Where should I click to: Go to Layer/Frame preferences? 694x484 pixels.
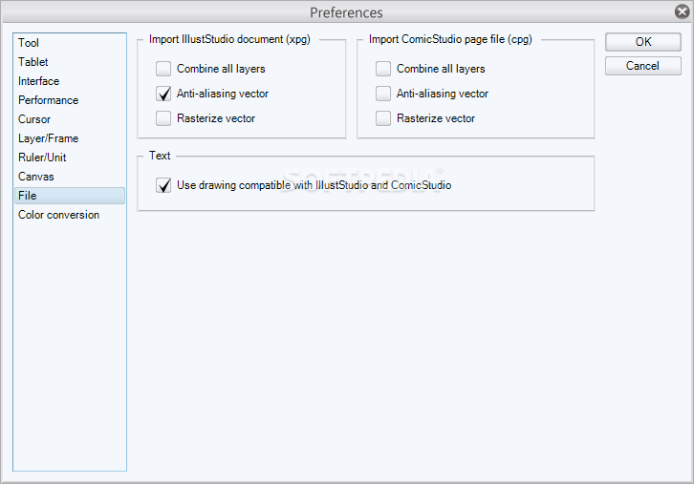coord(48,138)
